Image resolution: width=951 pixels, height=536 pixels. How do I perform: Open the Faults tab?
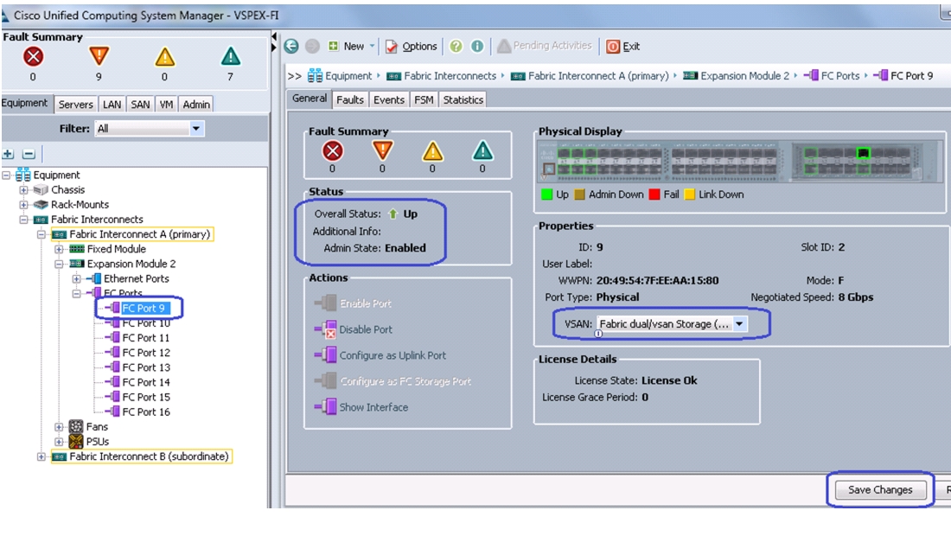(x=350, y=99)
